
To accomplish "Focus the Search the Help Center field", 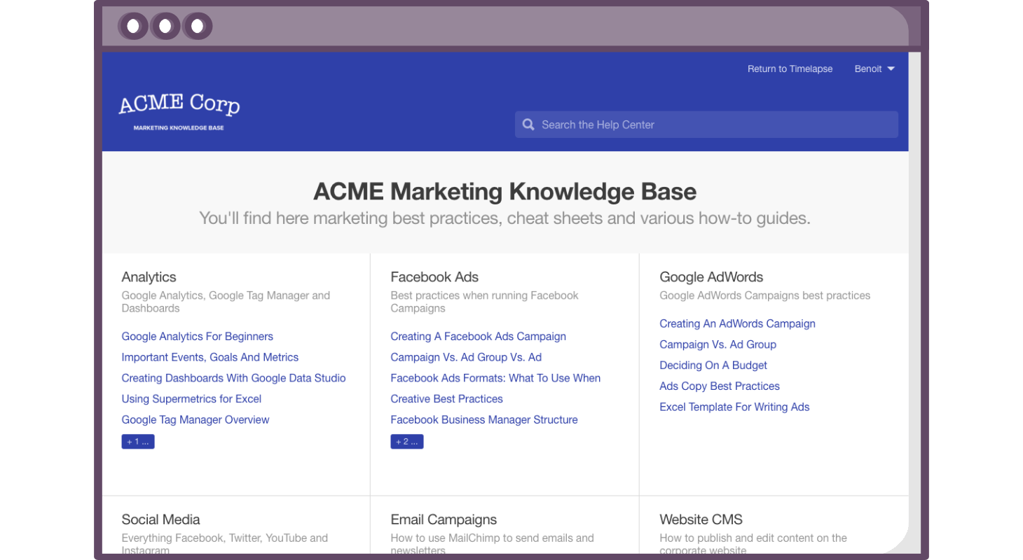I will tap(706, 125).
